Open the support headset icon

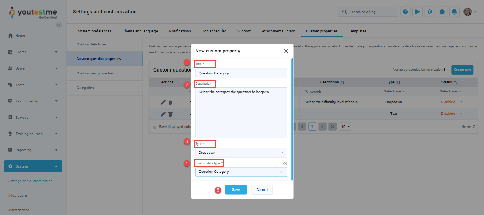pos(430,12)
